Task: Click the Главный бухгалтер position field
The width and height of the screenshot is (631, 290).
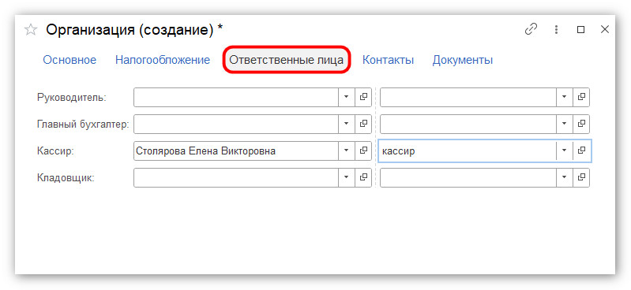Action: [x=468, y=124]
